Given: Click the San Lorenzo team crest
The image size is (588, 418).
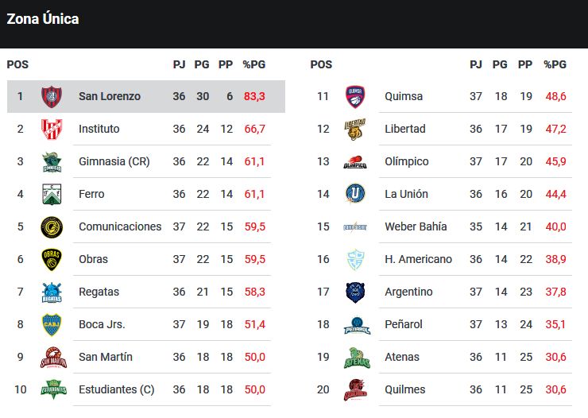Looking at the screenshot, I should (52, 96).
